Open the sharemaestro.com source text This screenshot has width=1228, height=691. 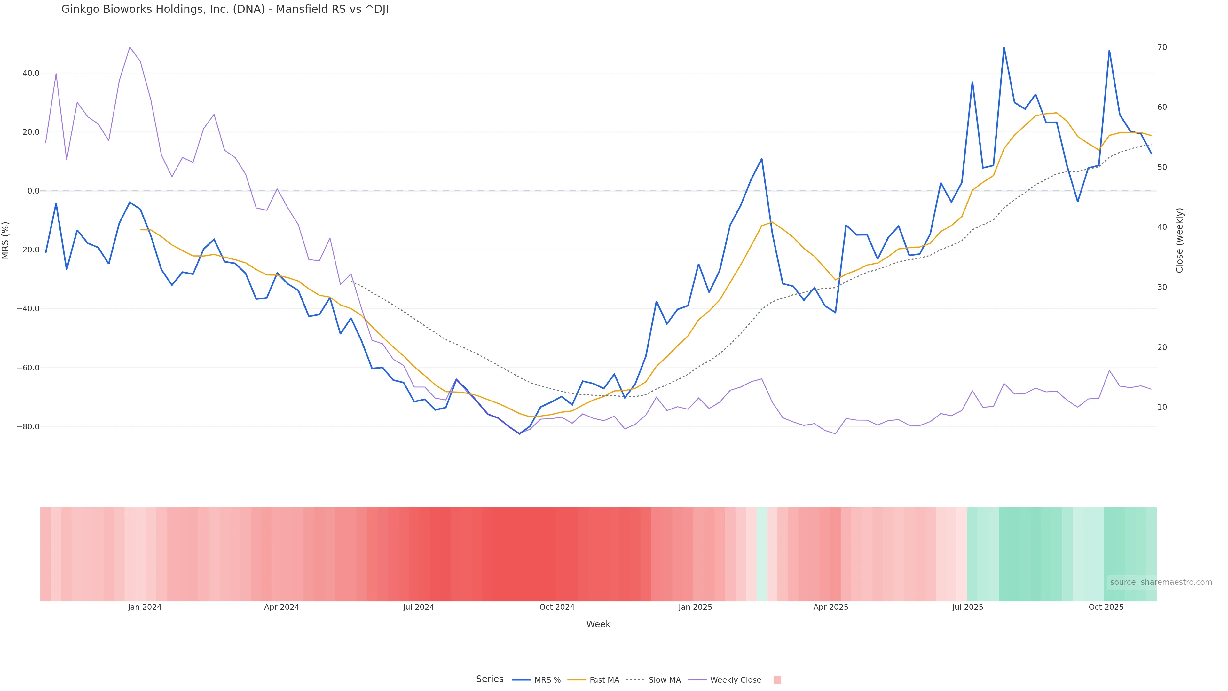(x=1160, y=582)
